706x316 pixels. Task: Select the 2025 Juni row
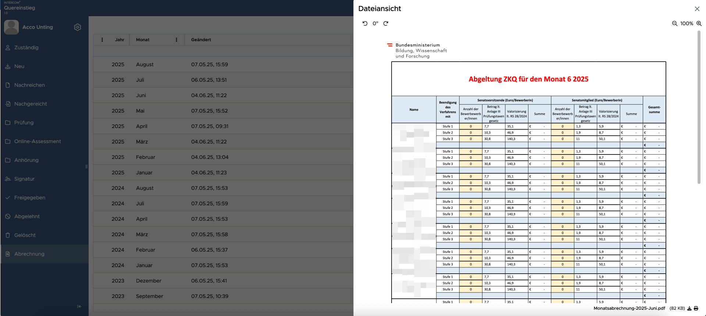tap(223, 95)
